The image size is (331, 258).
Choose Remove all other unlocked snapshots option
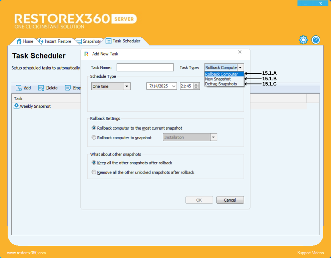coord(94,172)
